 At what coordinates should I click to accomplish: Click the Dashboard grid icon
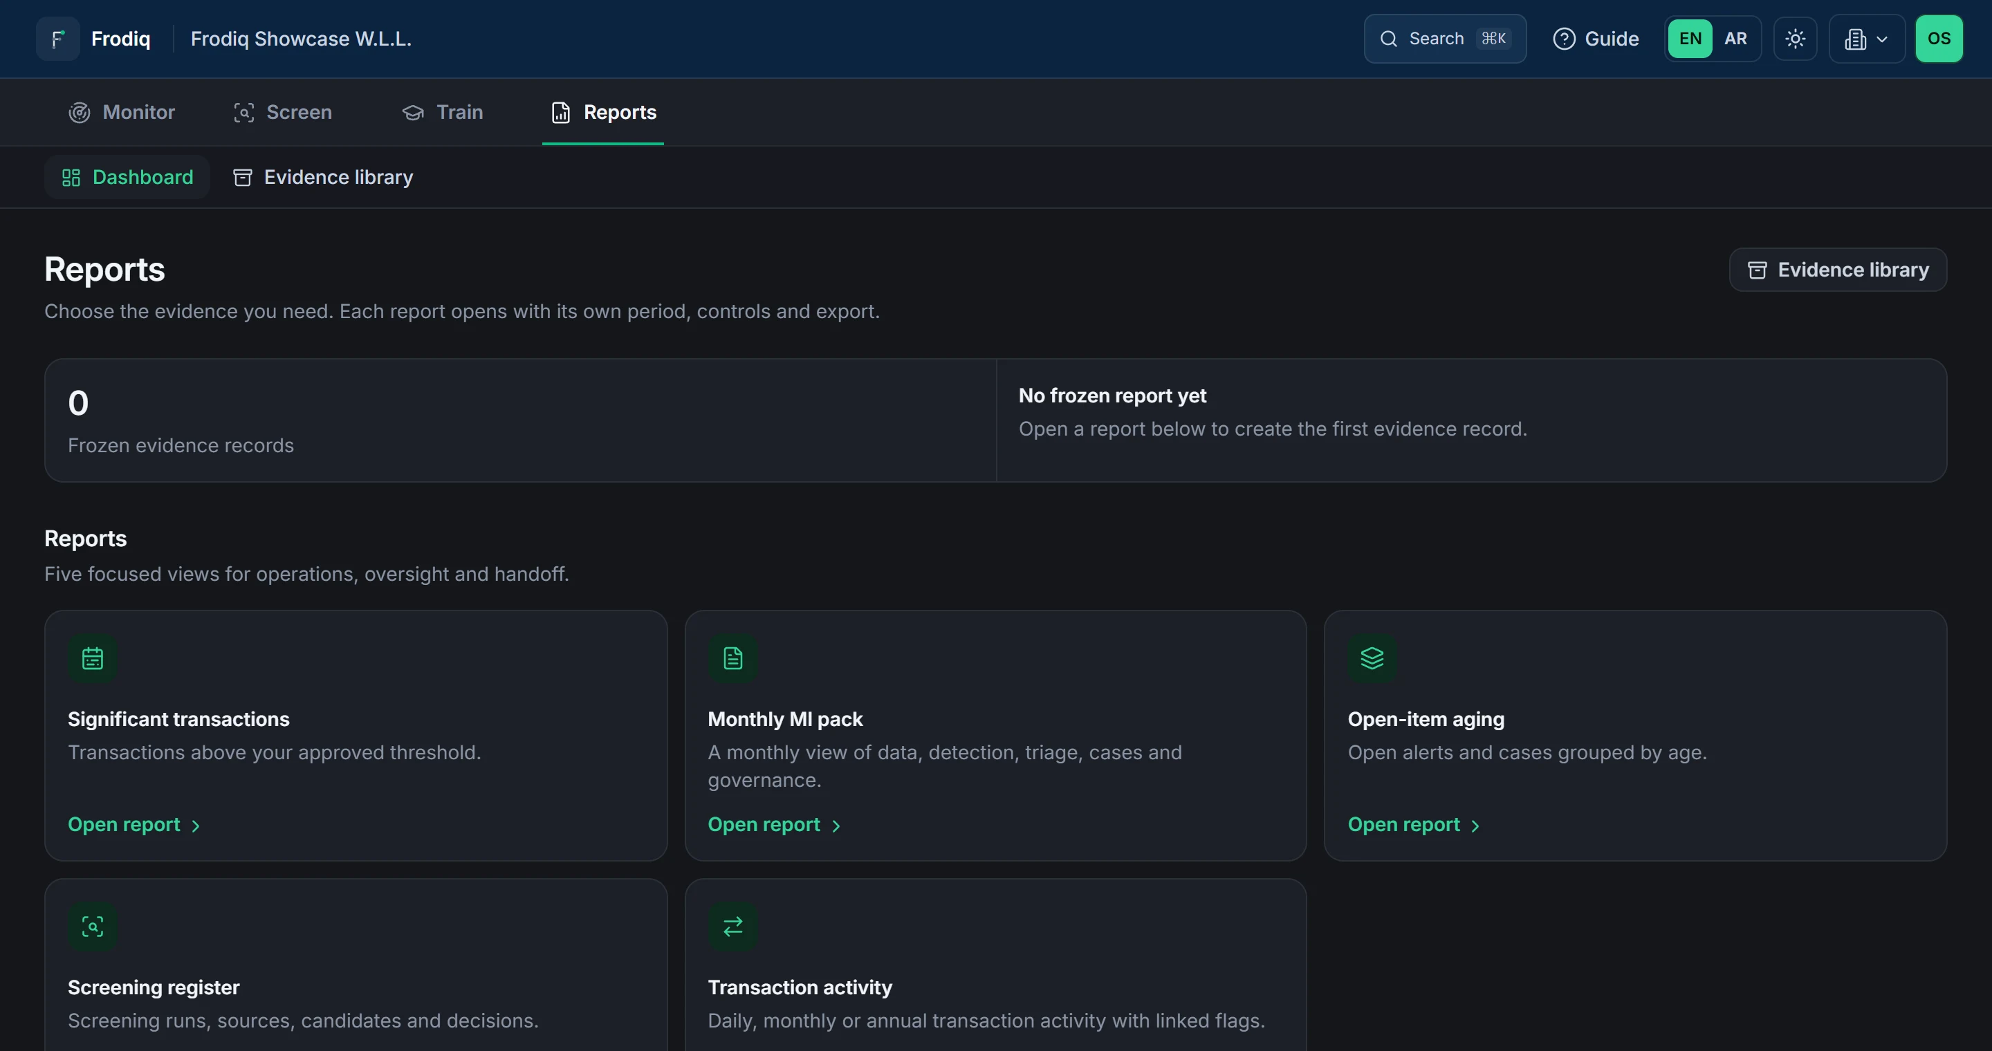[71, 178]
